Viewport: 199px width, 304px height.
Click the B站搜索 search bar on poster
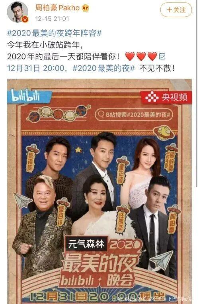pyautogui.click(x=134, y=114)
